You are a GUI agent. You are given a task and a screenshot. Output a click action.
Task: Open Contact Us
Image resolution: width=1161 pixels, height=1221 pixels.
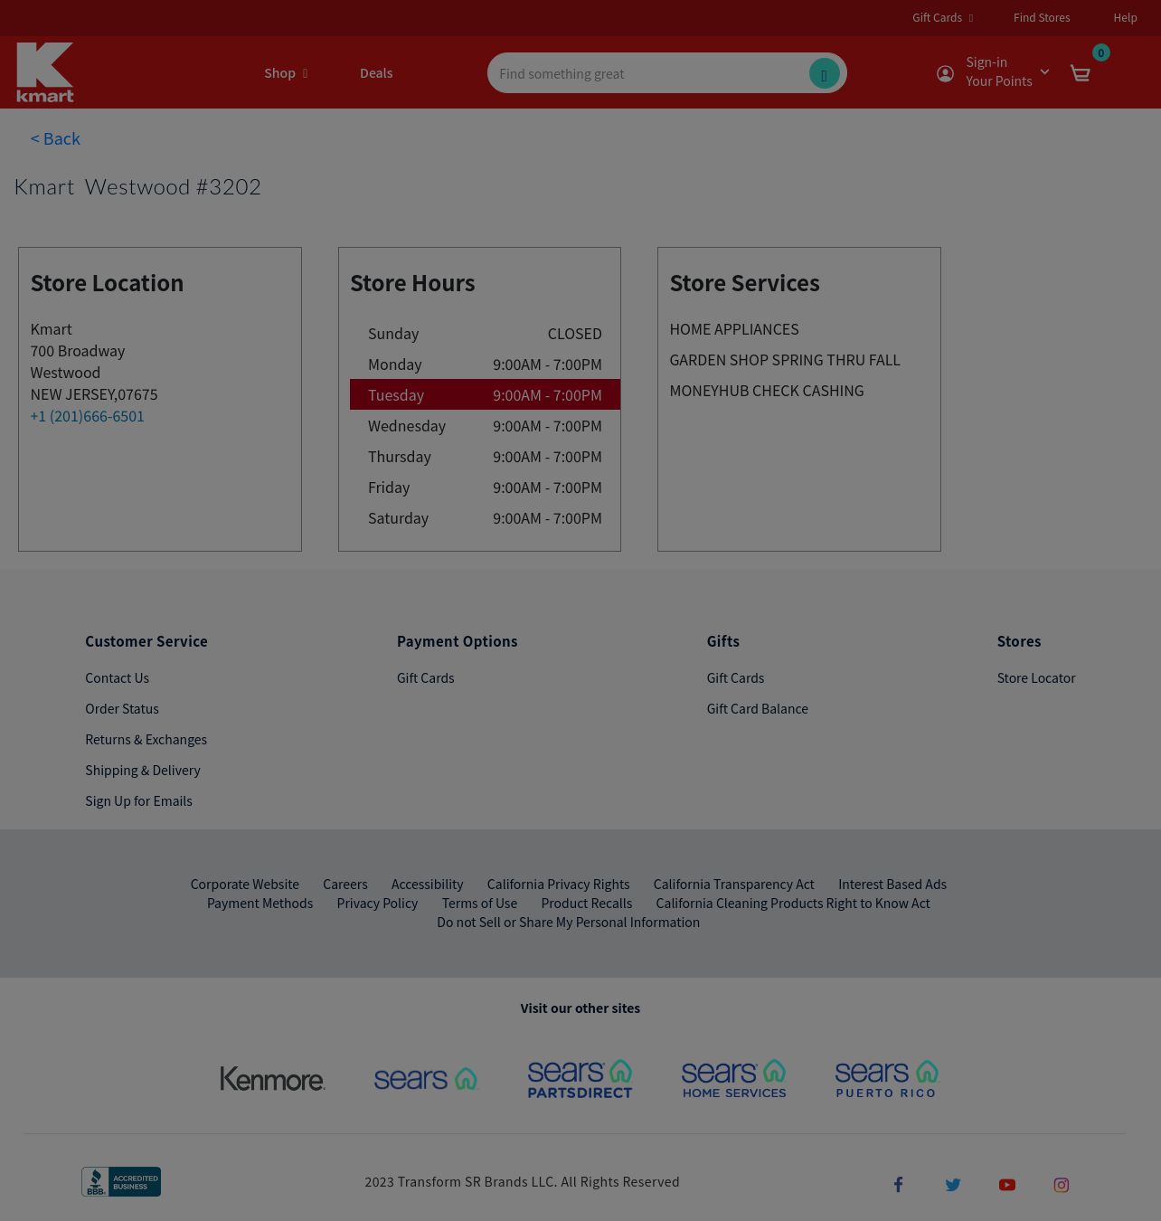(117, 677)
